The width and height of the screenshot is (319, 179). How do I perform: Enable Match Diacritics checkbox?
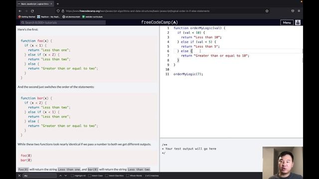[x=107, y=176]
